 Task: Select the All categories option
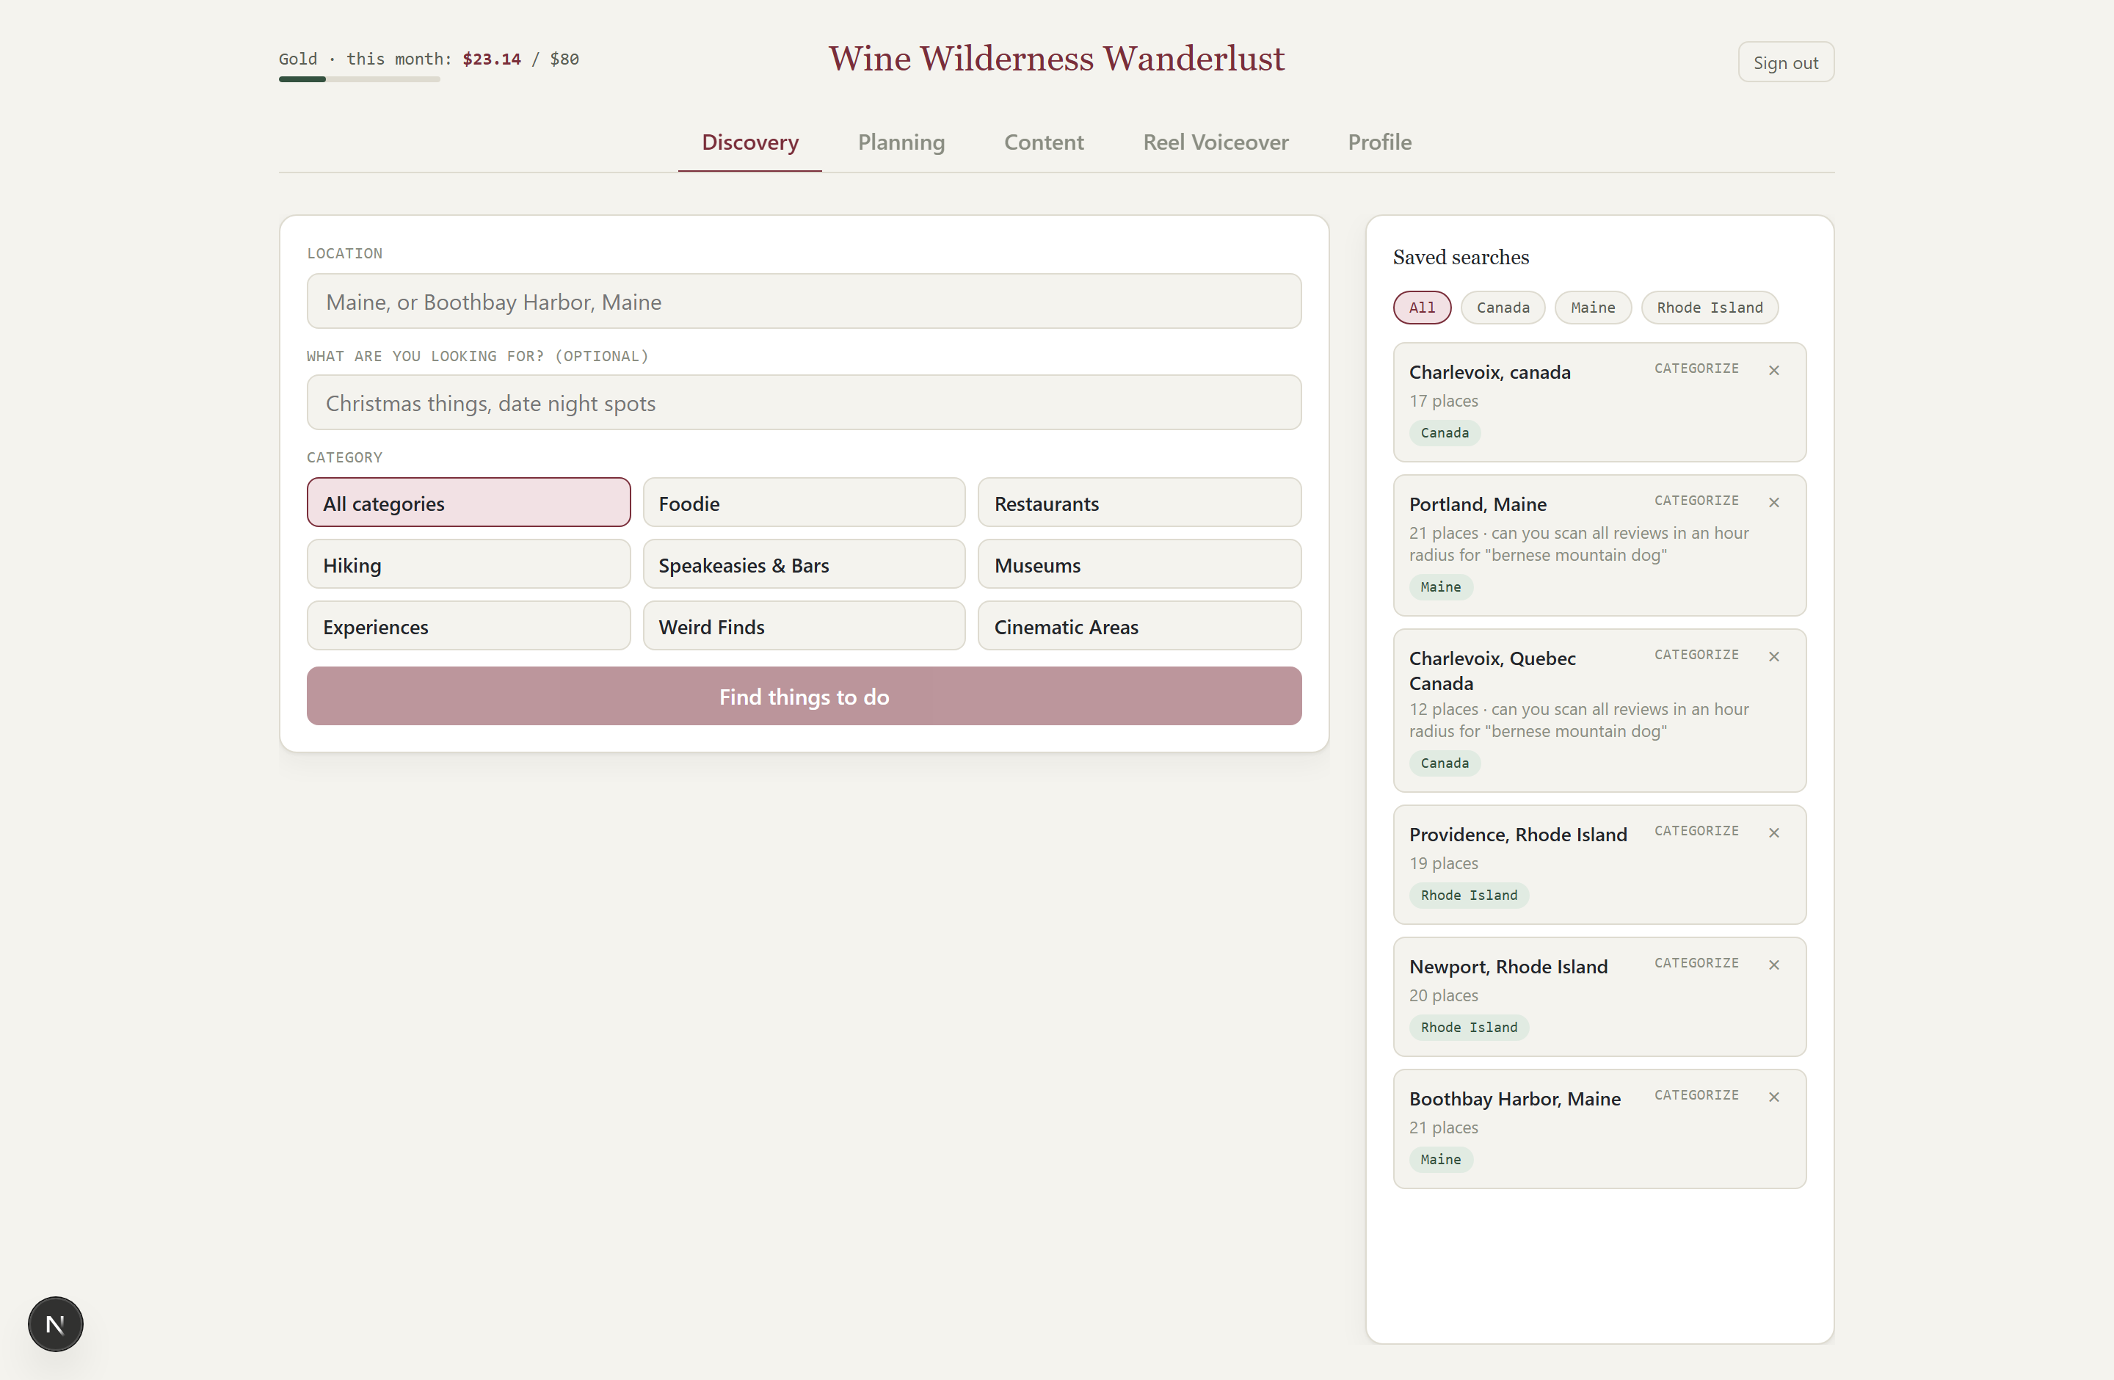pyautogui.click(x=468, y=503)
